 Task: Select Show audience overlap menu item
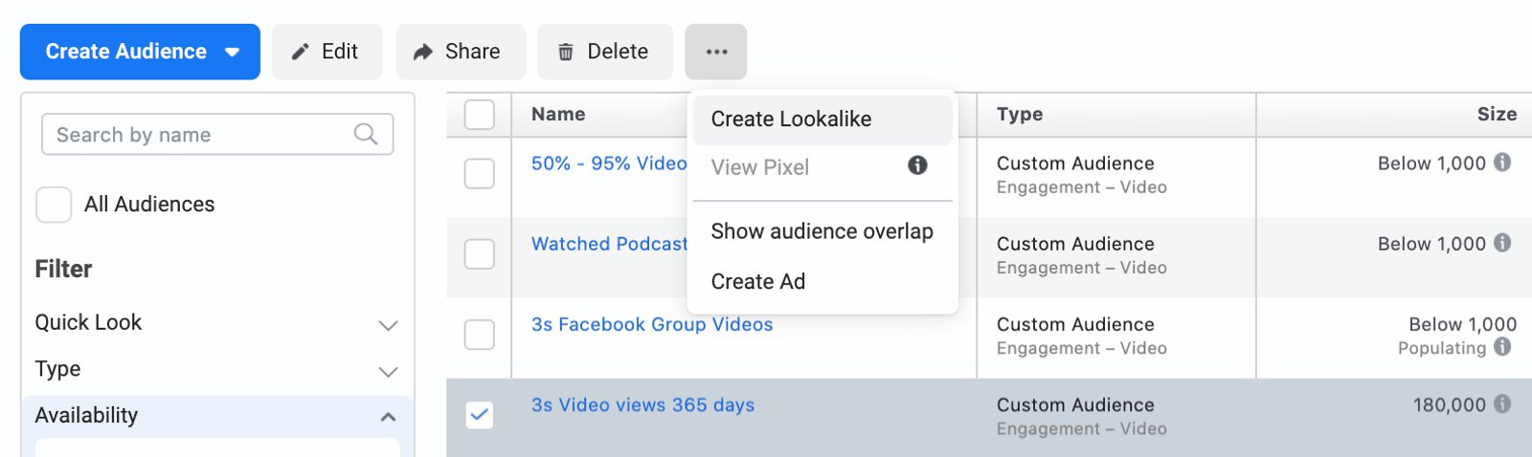point(822,231)
